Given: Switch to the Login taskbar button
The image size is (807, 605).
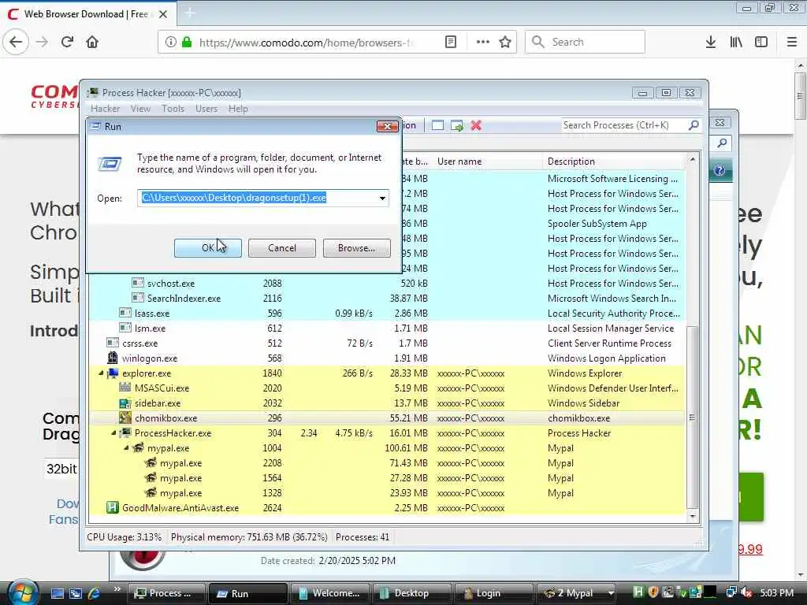Looking at the screenshot, I should tap(493, 593).
